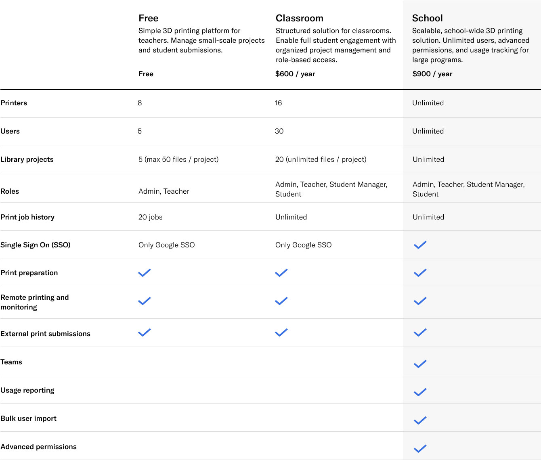Select the School plan heading
The width and height of the screenshot is (541, 460).
coord(427,18)
